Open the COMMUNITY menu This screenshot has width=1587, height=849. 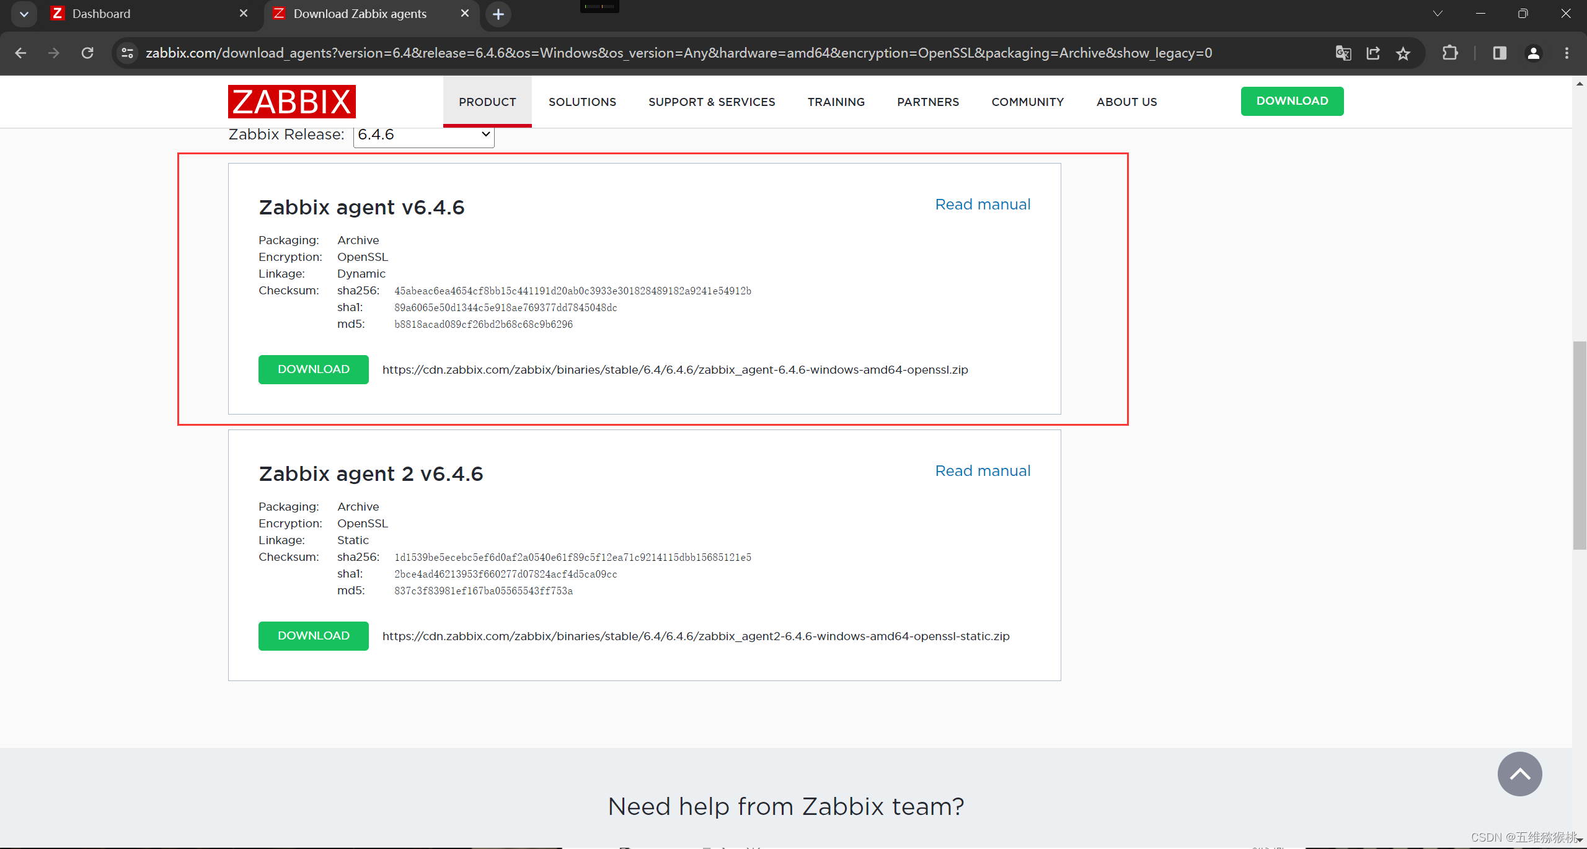click(x=1027, y=102)
